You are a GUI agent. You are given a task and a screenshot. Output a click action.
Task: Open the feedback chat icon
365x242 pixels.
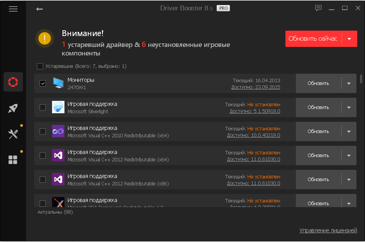[x=318, y=8]
